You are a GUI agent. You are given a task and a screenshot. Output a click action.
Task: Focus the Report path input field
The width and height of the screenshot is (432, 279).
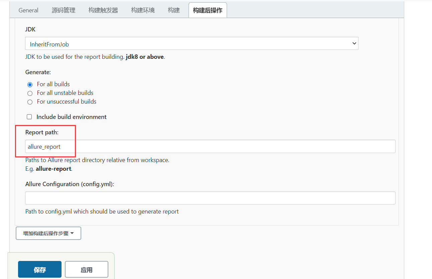(210, 146)
